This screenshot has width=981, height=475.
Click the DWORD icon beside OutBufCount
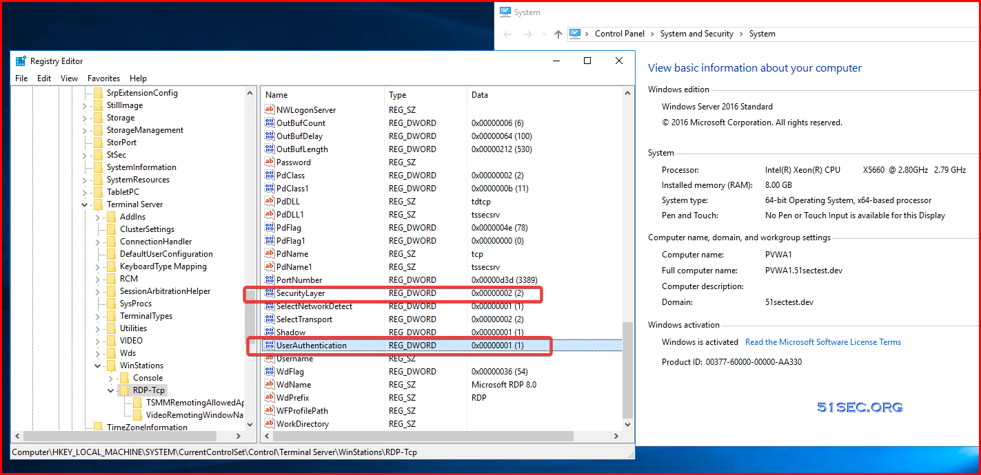270,123
